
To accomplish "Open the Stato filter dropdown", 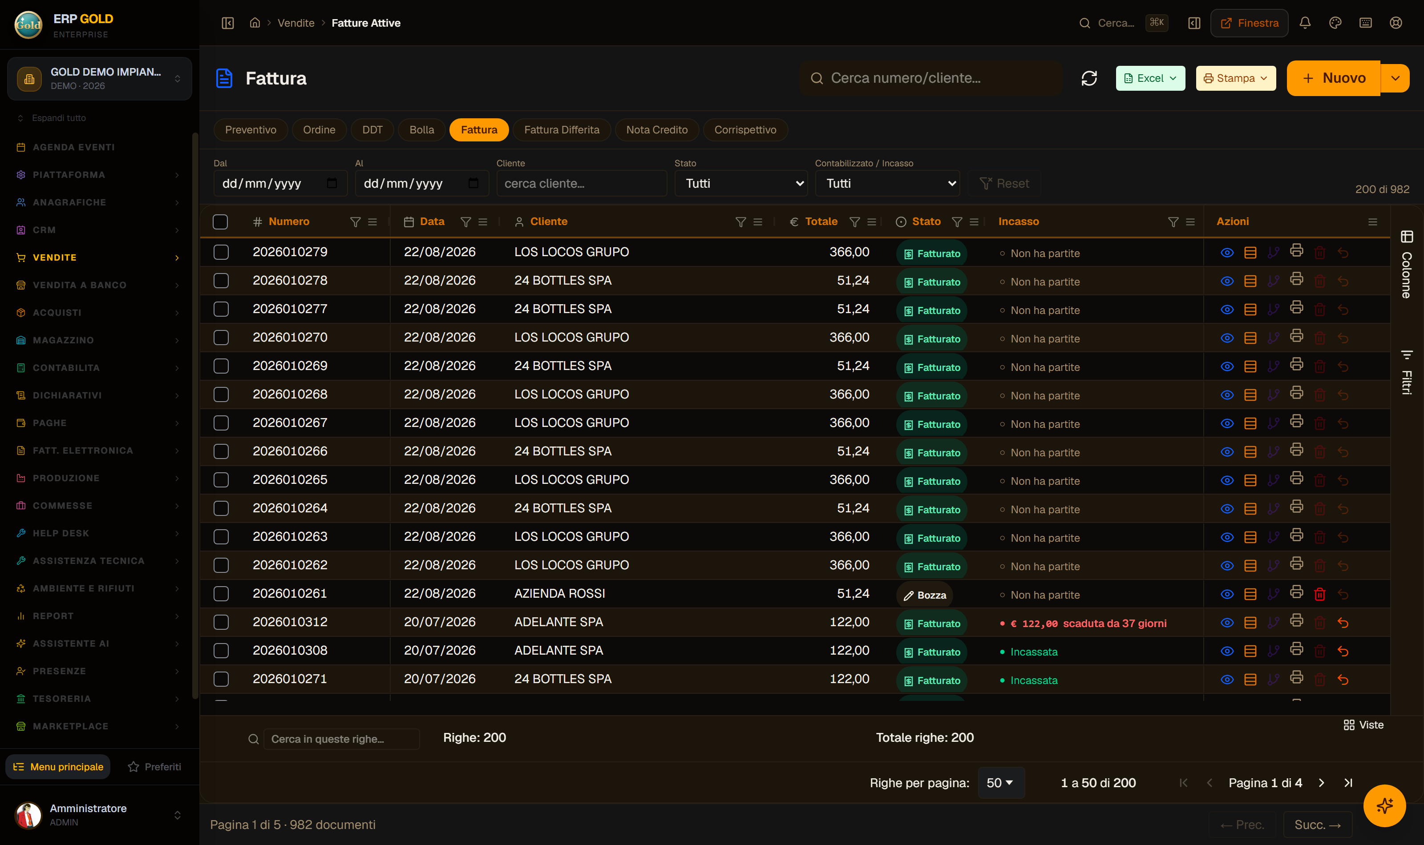I will (740, 183).
